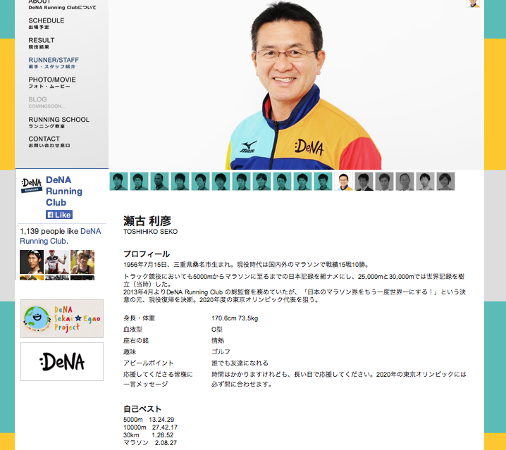Click the name heading 瀬古 利彦
506x450 pixels.
[x=147, y=221]
